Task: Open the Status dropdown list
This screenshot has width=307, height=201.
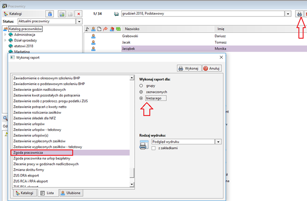Action: tap(79, 21)
